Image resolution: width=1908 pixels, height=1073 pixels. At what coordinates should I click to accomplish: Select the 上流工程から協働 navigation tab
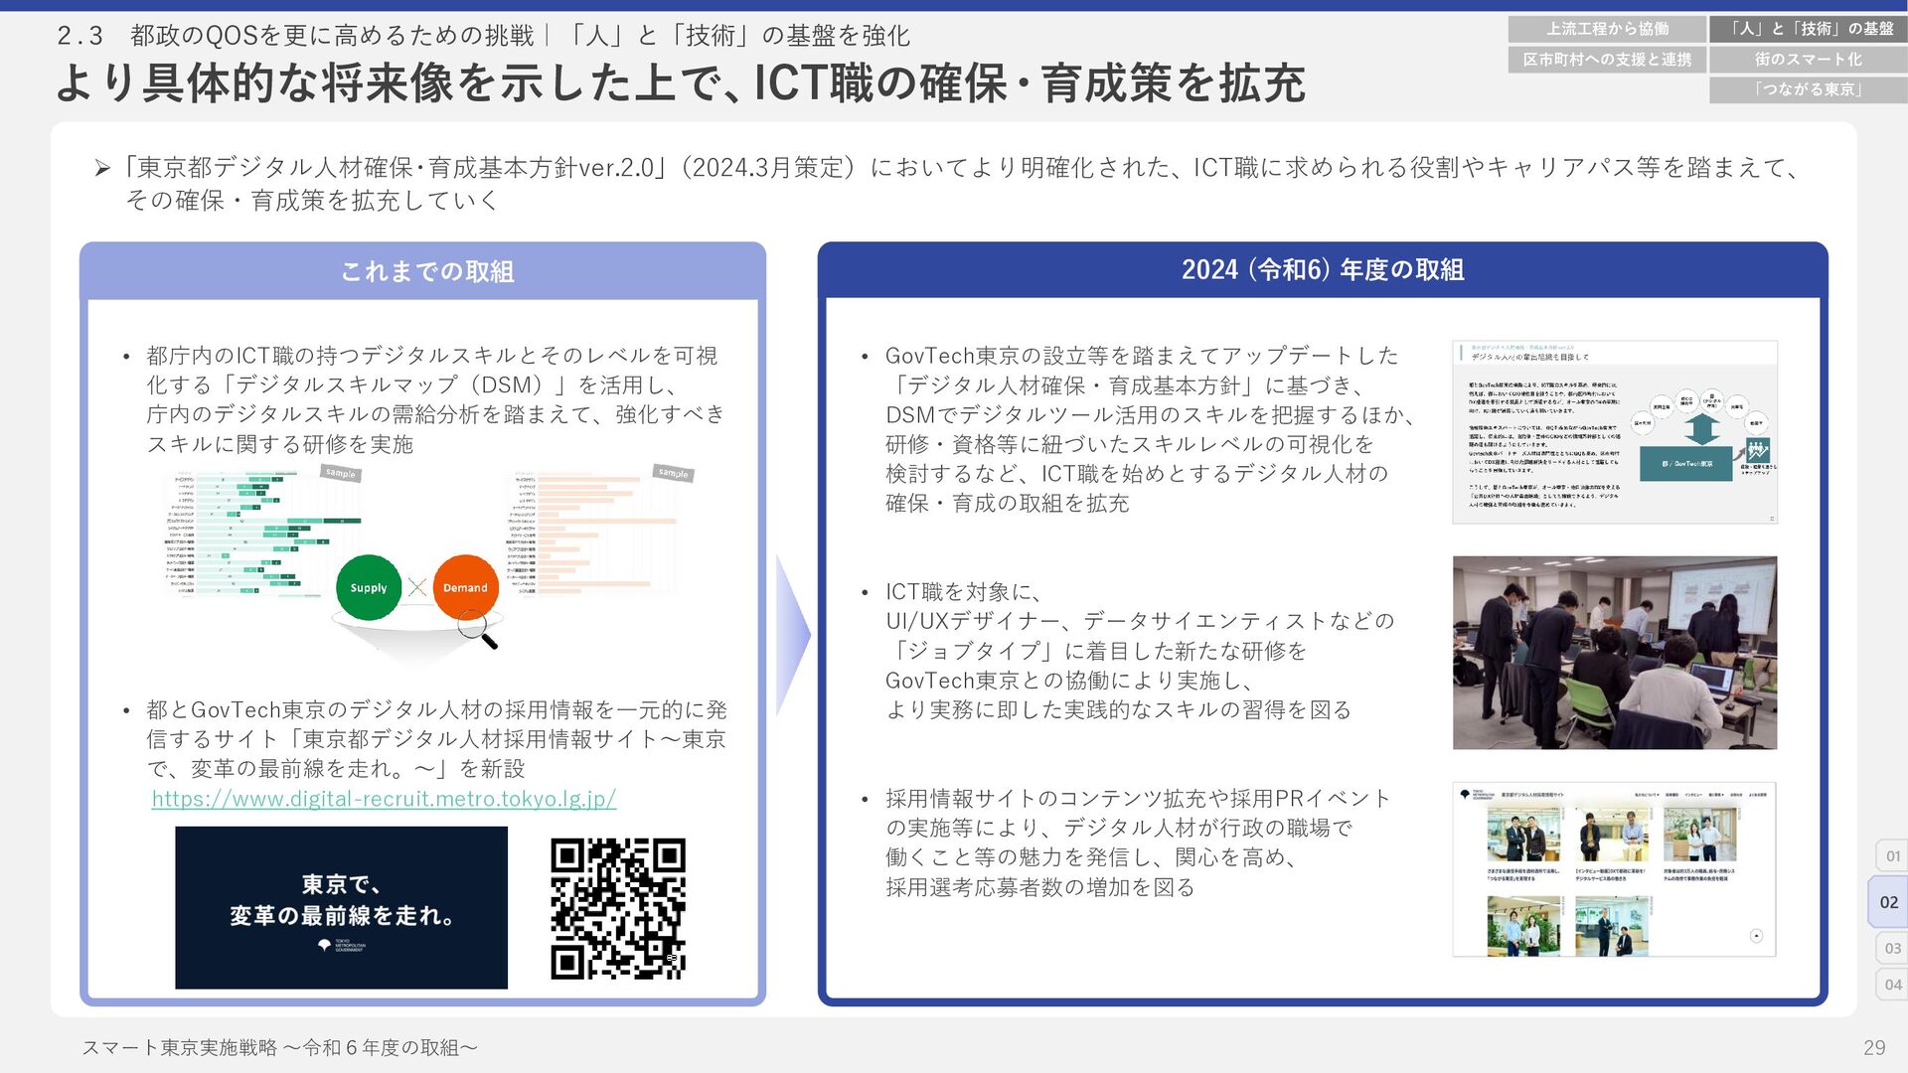tap(1607, 29)
